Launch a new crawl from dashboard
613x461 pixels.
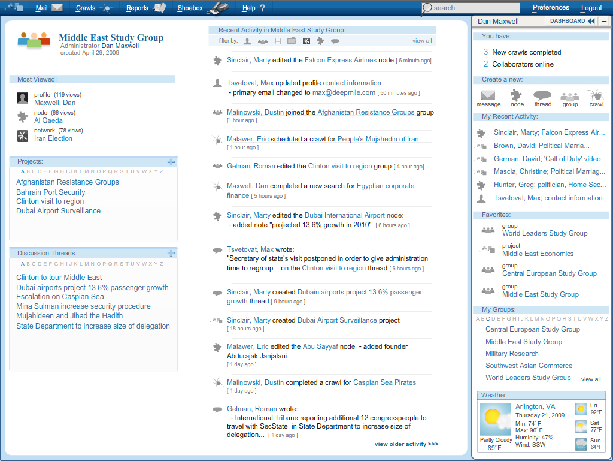click(x=596, y=96)
